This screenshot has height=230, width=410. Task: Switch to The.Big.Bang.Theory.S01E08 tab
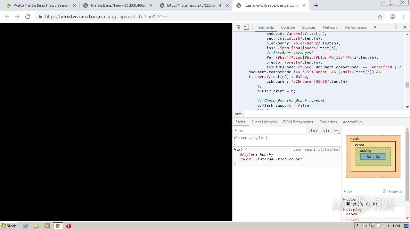(118, 5)
